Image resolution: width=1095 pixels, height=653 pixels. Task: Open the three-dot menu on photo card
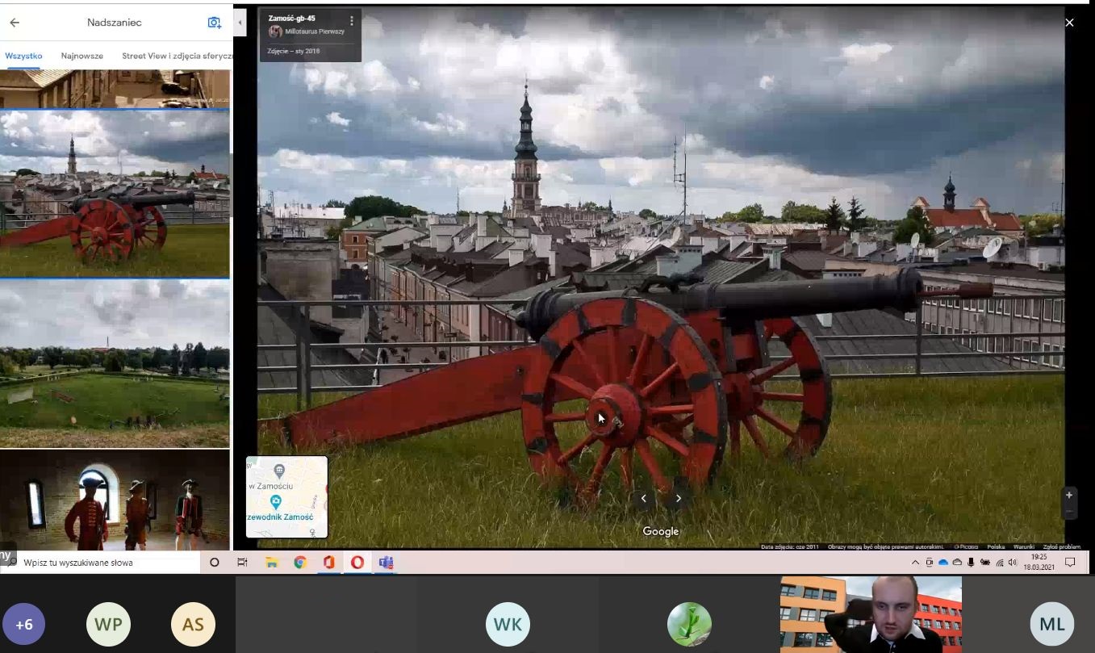pos(351,21)
